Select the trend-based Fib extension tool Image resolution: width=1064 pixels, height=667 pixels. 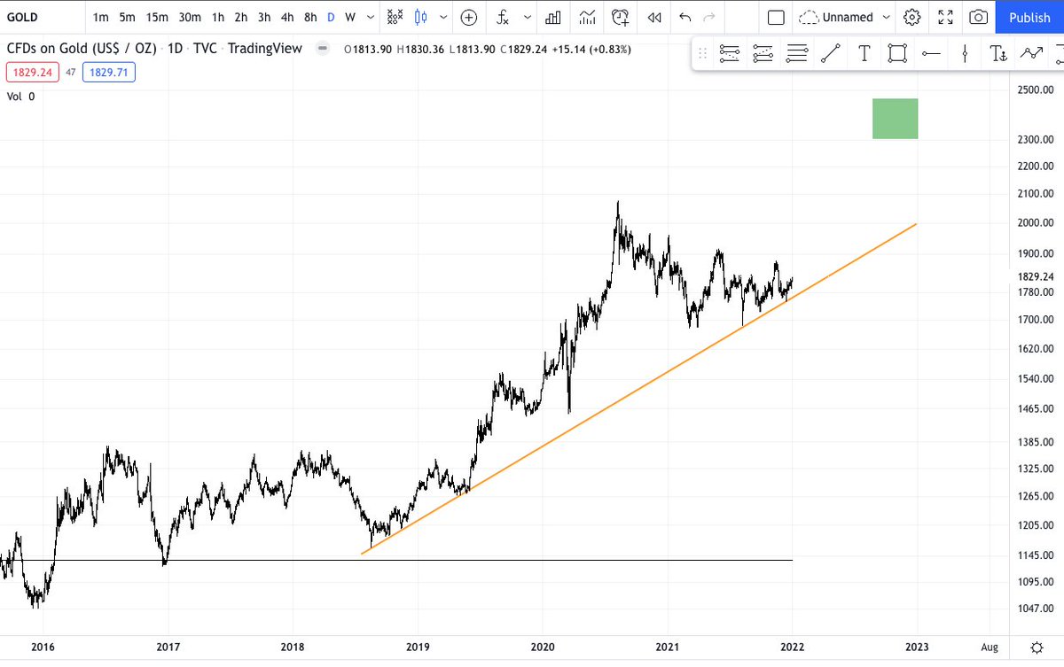(763, 54)
